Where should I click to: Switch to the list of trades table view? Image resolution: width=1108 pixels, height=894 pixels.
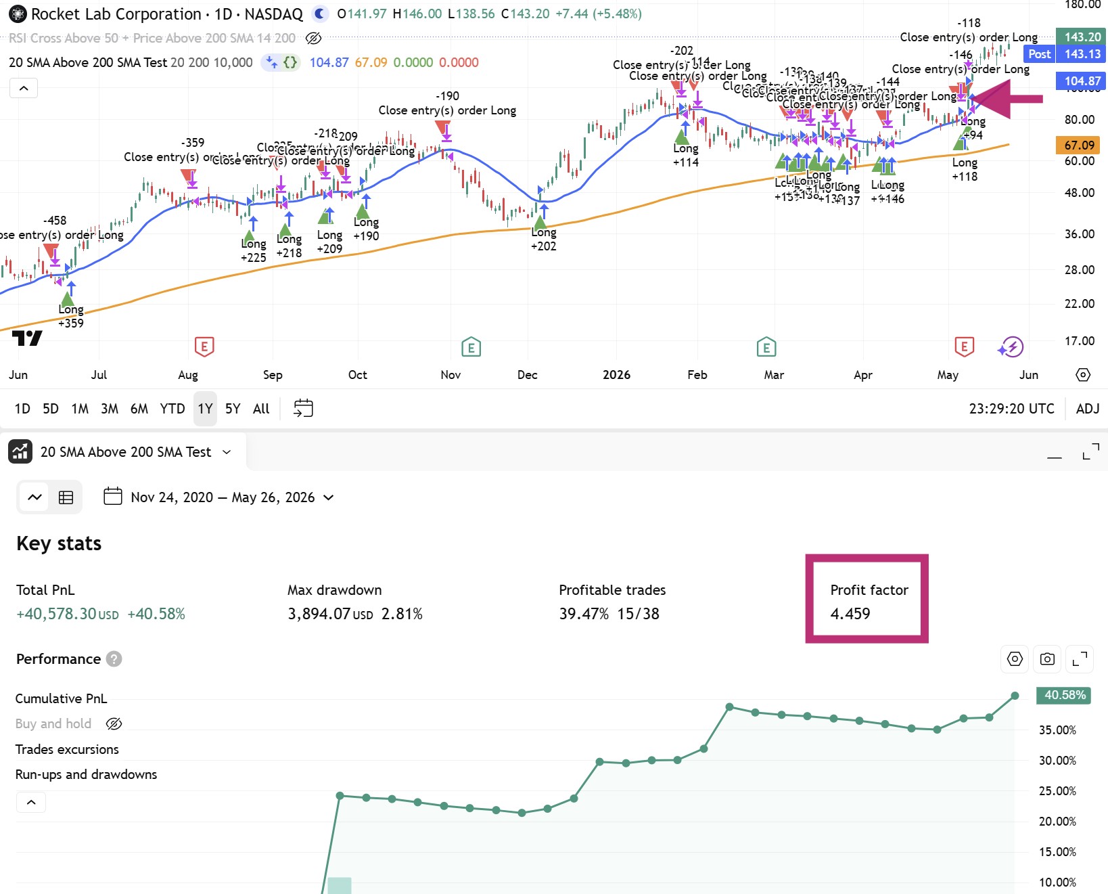coord(66,497)
